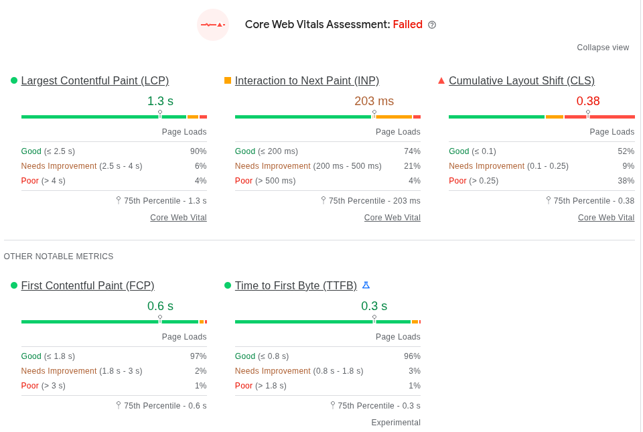Click the orange square beside Interaction to Next Paint
The width and height of the screenshot is (643, 432).
tap(228, 80)
